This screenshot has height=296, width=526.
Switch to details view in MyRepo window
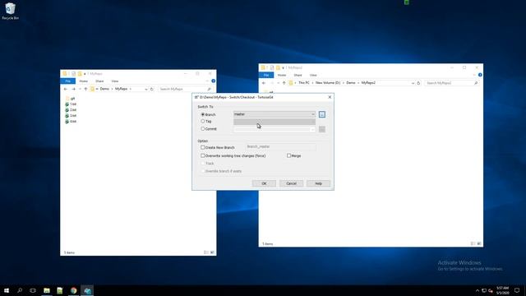206,252
